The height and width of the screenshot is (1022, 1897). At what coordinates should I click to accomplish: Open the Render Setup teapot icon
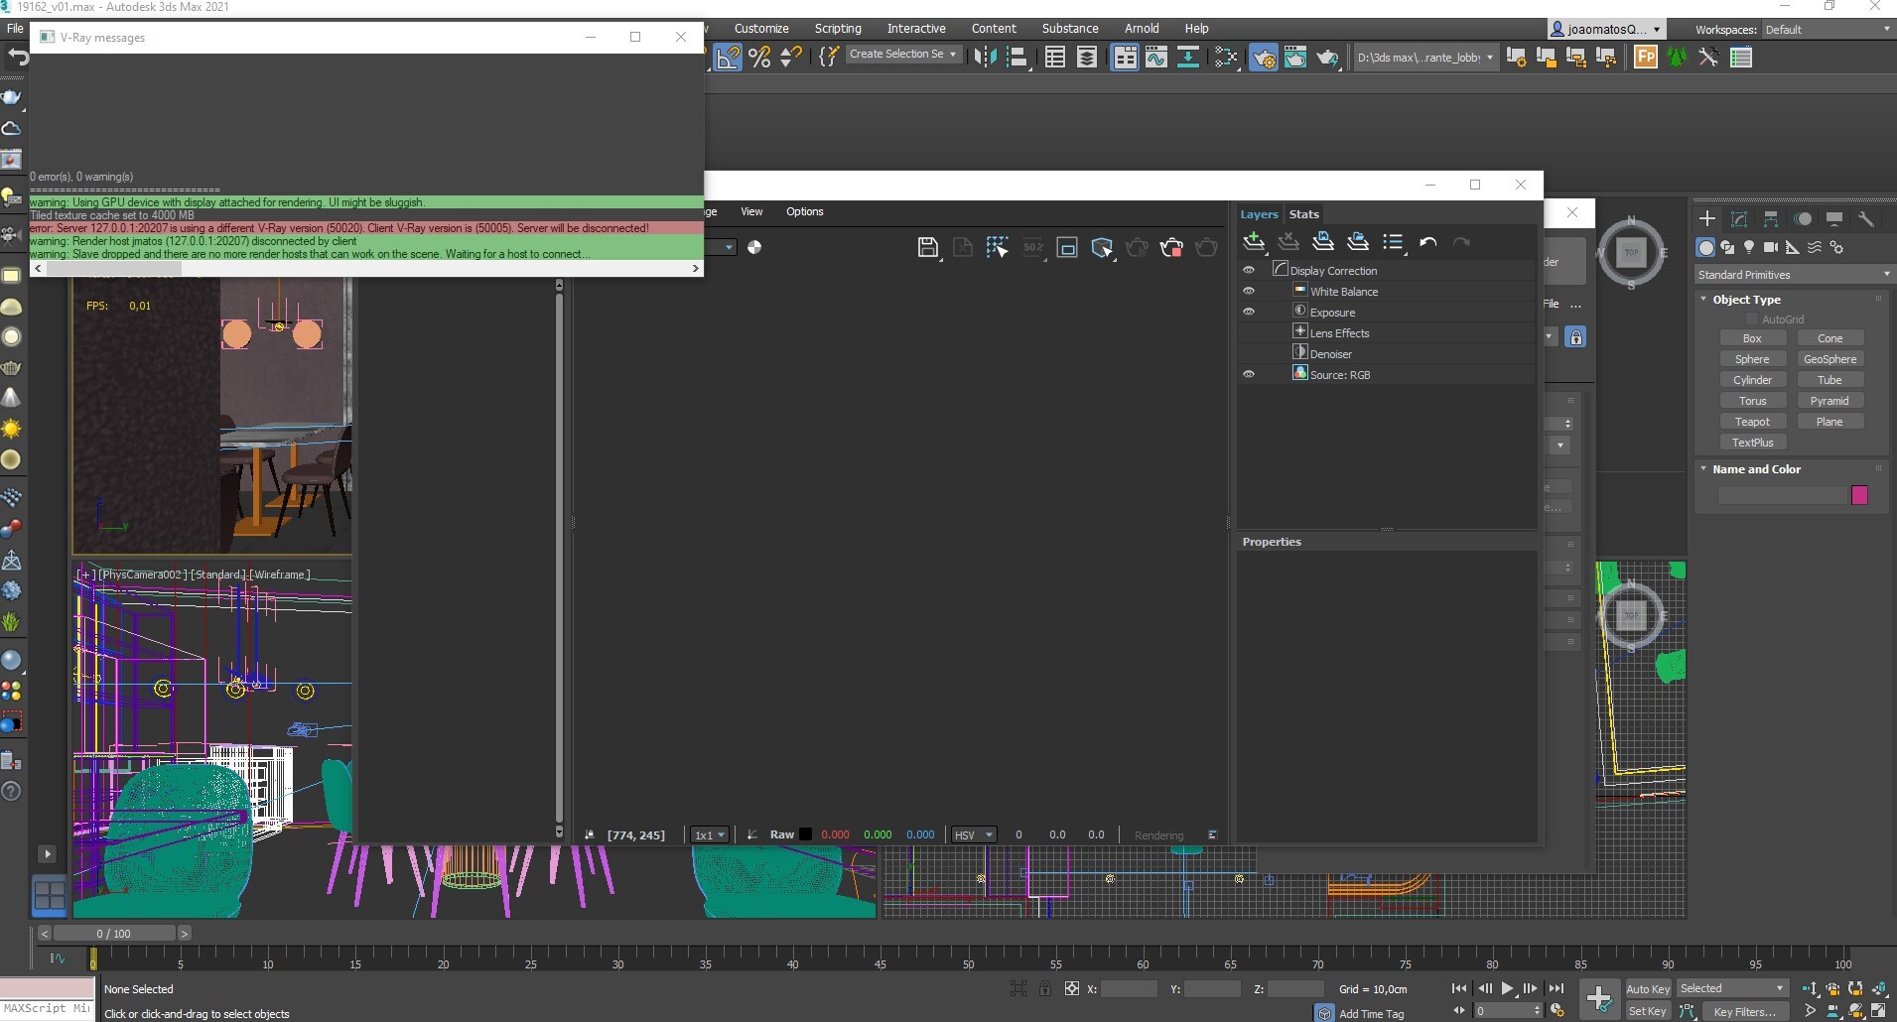pos(1263,58)
